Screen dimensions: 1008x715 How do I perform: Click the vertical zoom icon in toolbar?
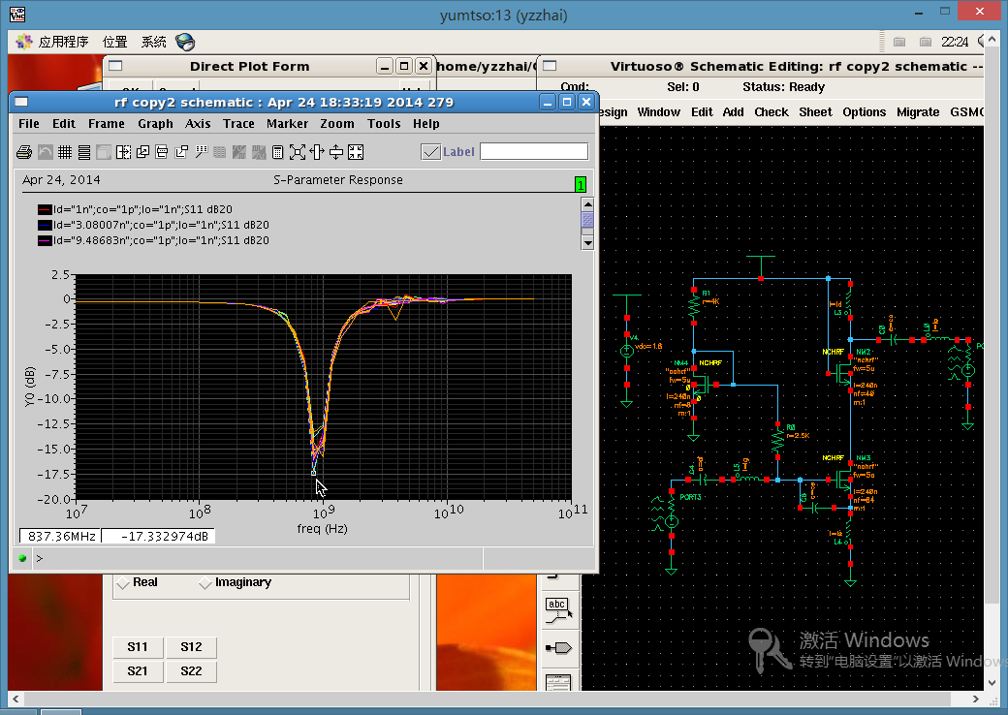click(x=336, y=152)
